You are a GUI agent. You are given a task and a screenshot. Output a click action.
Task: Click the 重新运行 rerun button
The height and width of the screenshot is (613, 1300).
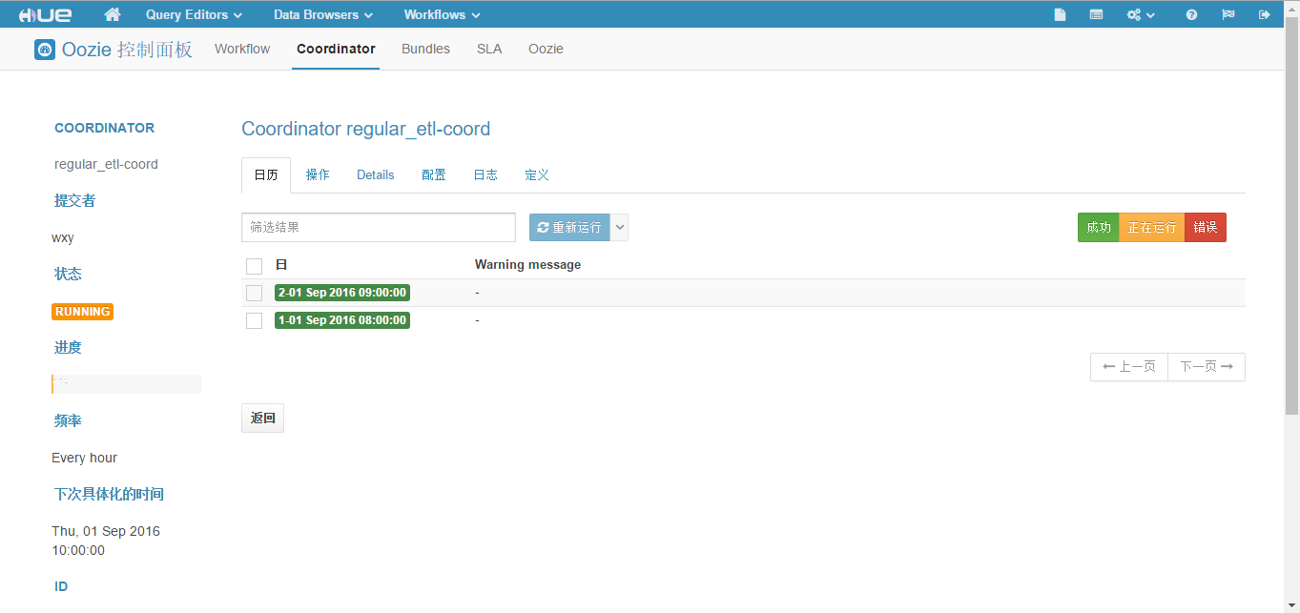coord(569,227)
